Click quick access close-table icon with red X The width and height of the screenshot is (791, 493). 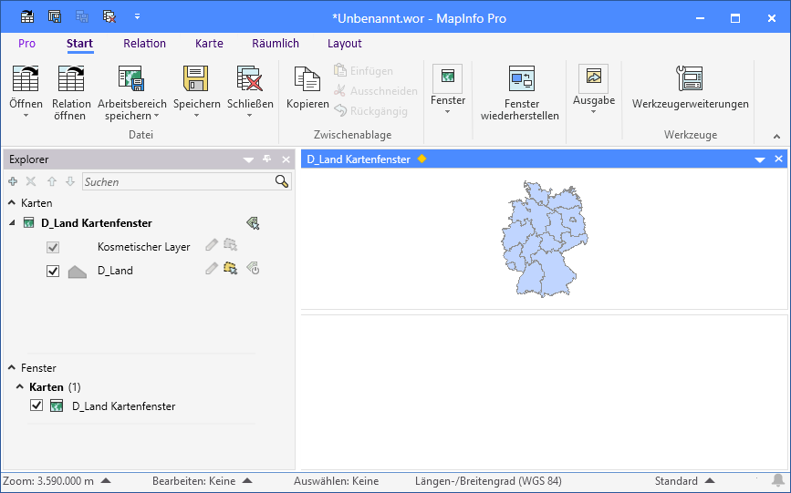[109, 16]
